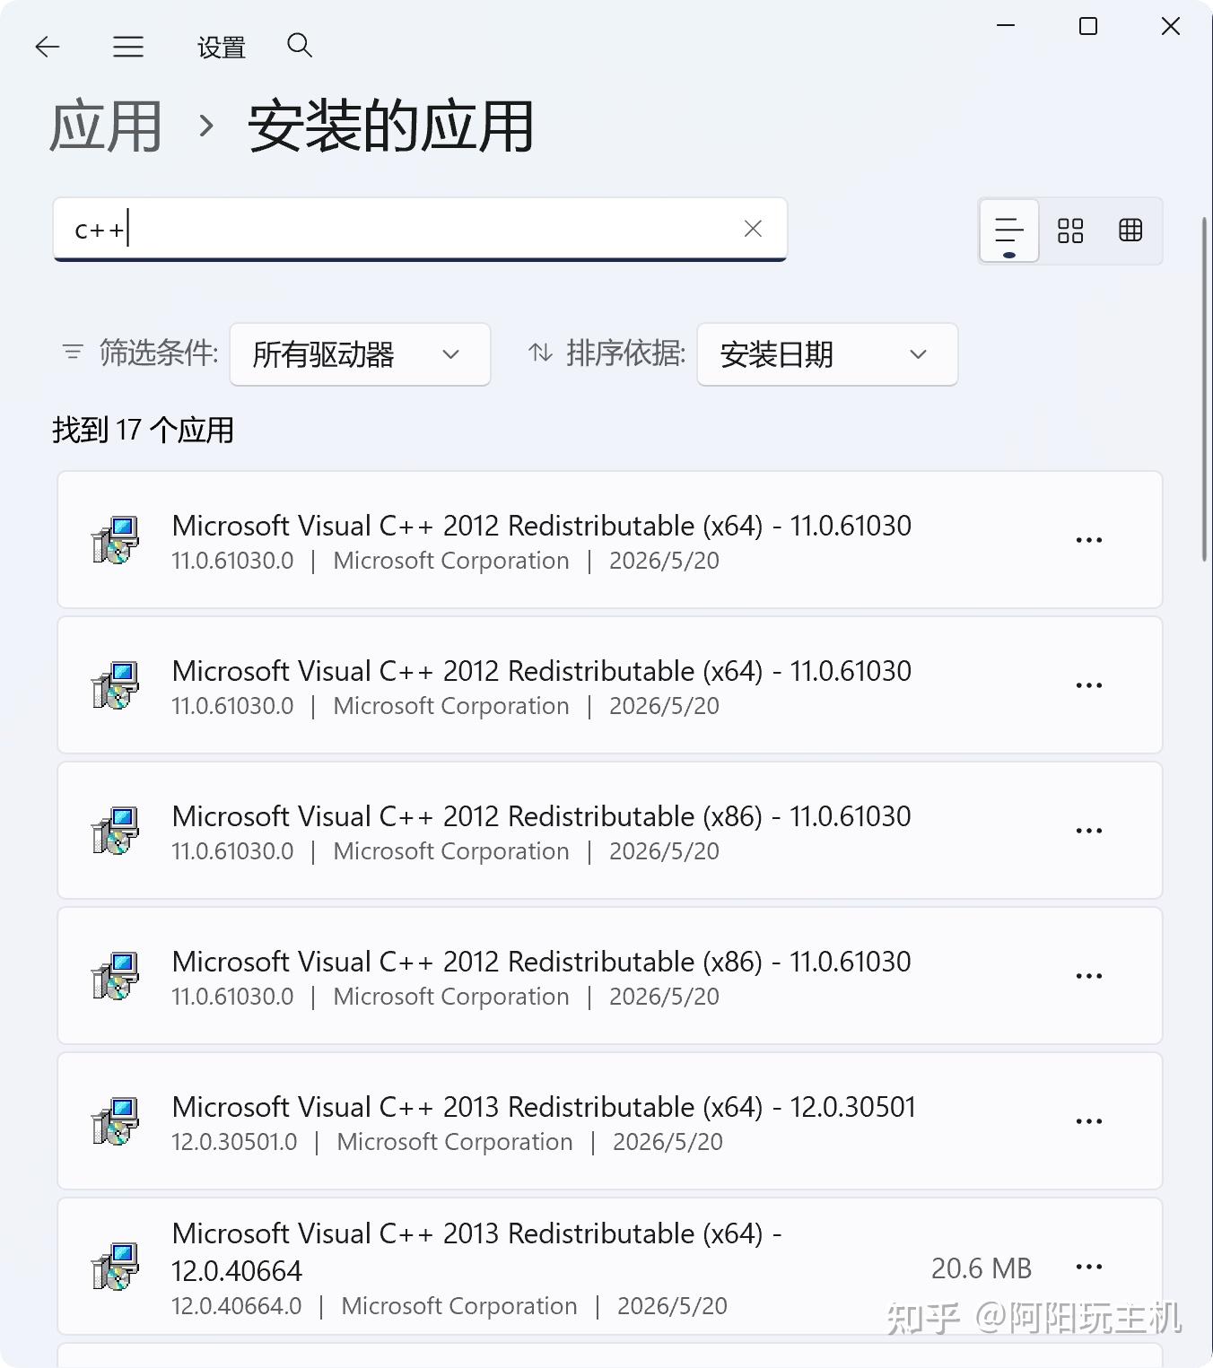1213x1368 pixels.
Task: Click the version text "12.0.40664.0"
Action: point(237,1306)
